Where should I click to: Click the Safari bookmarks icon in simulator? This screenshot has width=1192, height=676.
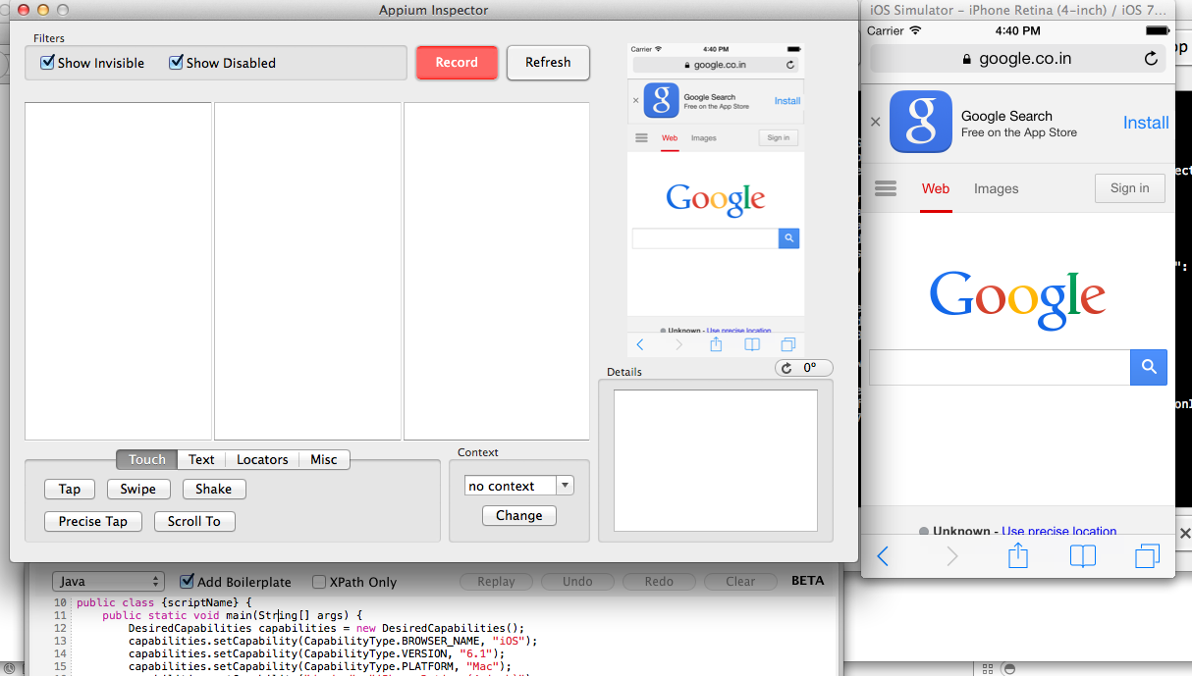pos(1083,556)
